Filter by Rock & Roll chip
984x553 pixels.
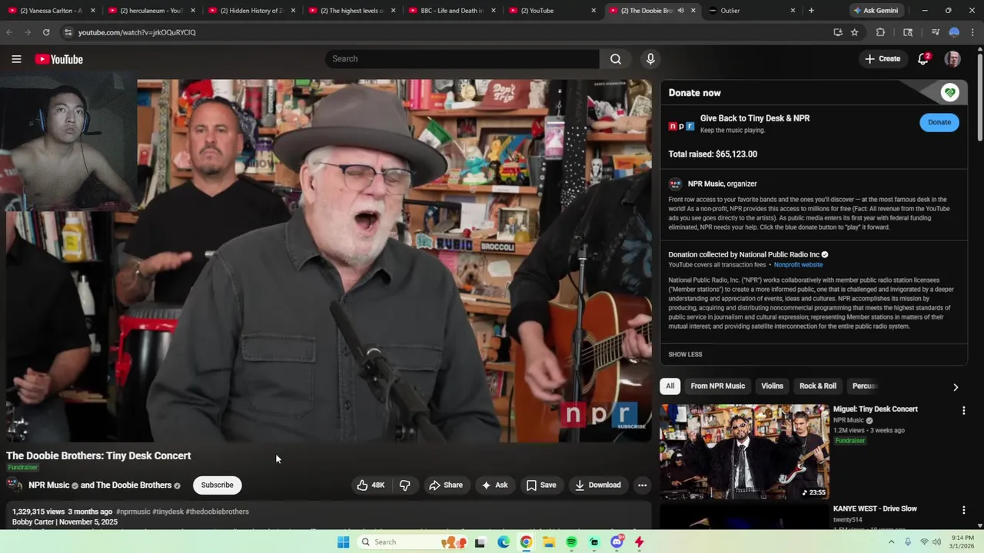(818, 386)
